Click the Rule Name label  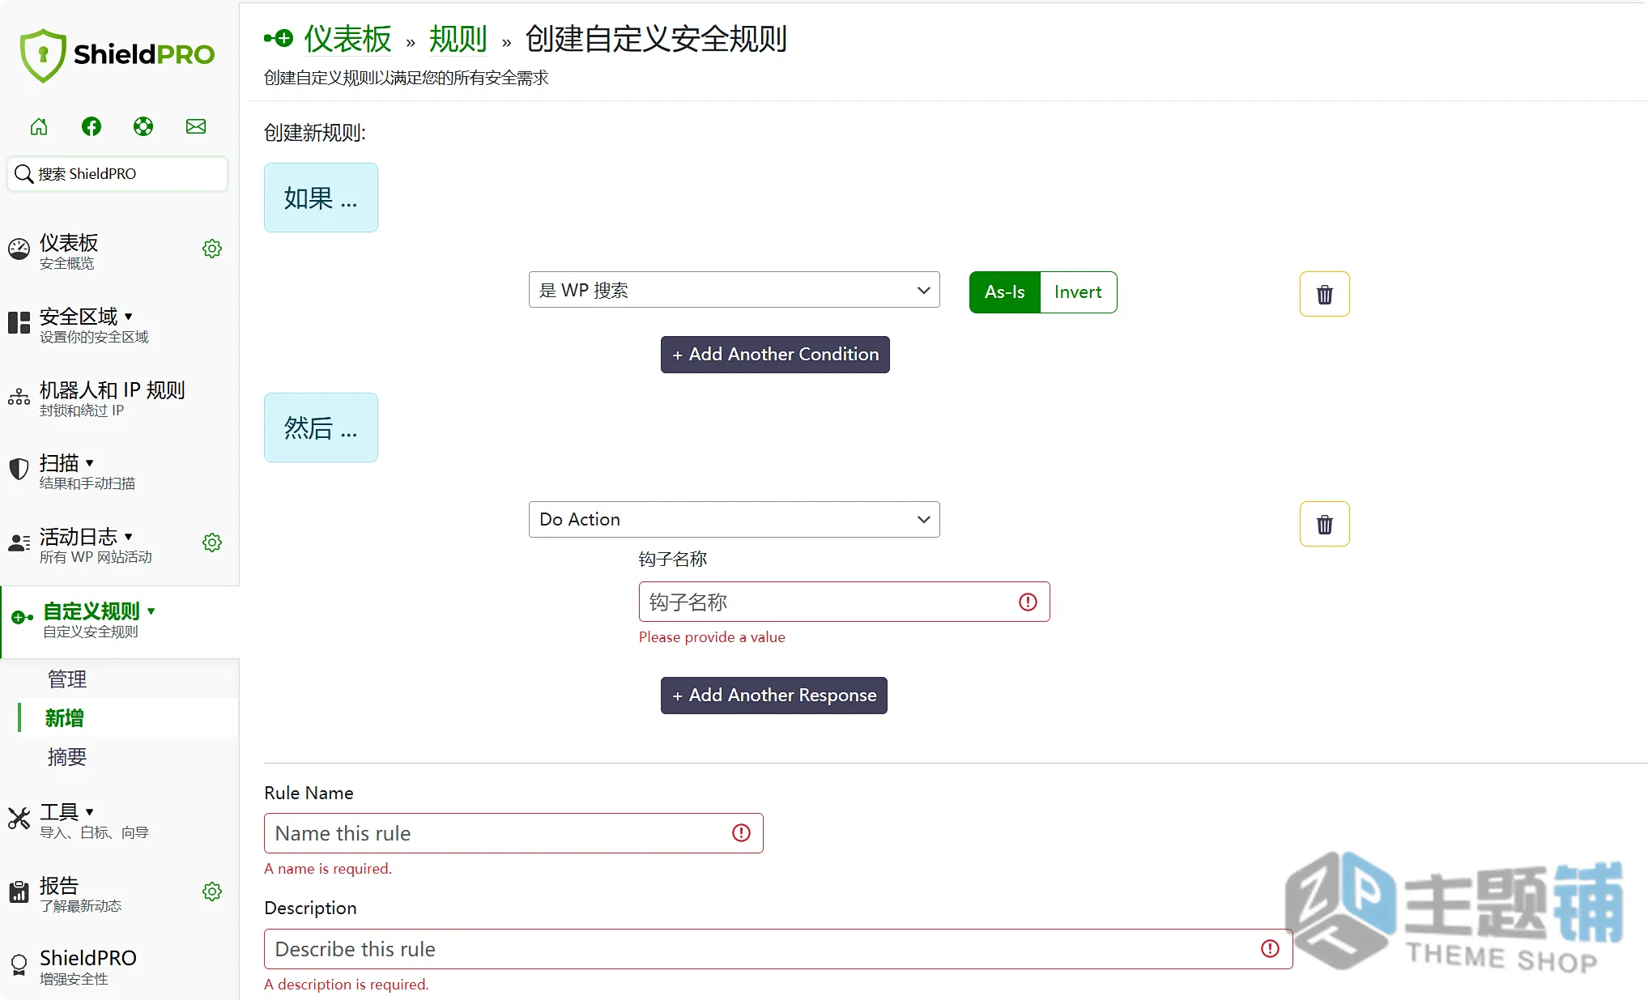click(x=309, y=793)
